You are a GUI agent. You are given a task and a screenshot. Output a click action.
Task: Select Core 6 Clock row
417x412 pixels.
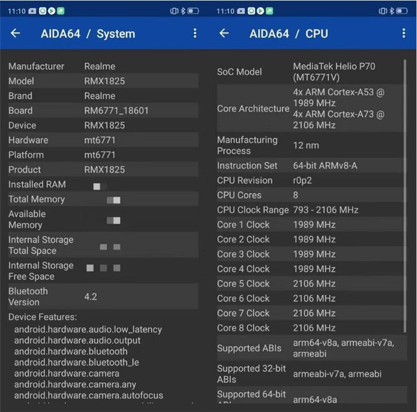(x=312, y=298)
